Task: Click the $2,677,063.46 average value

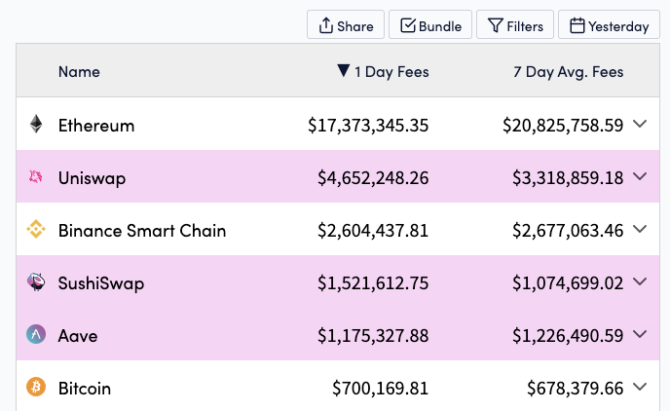Action: tap(568, 230)
